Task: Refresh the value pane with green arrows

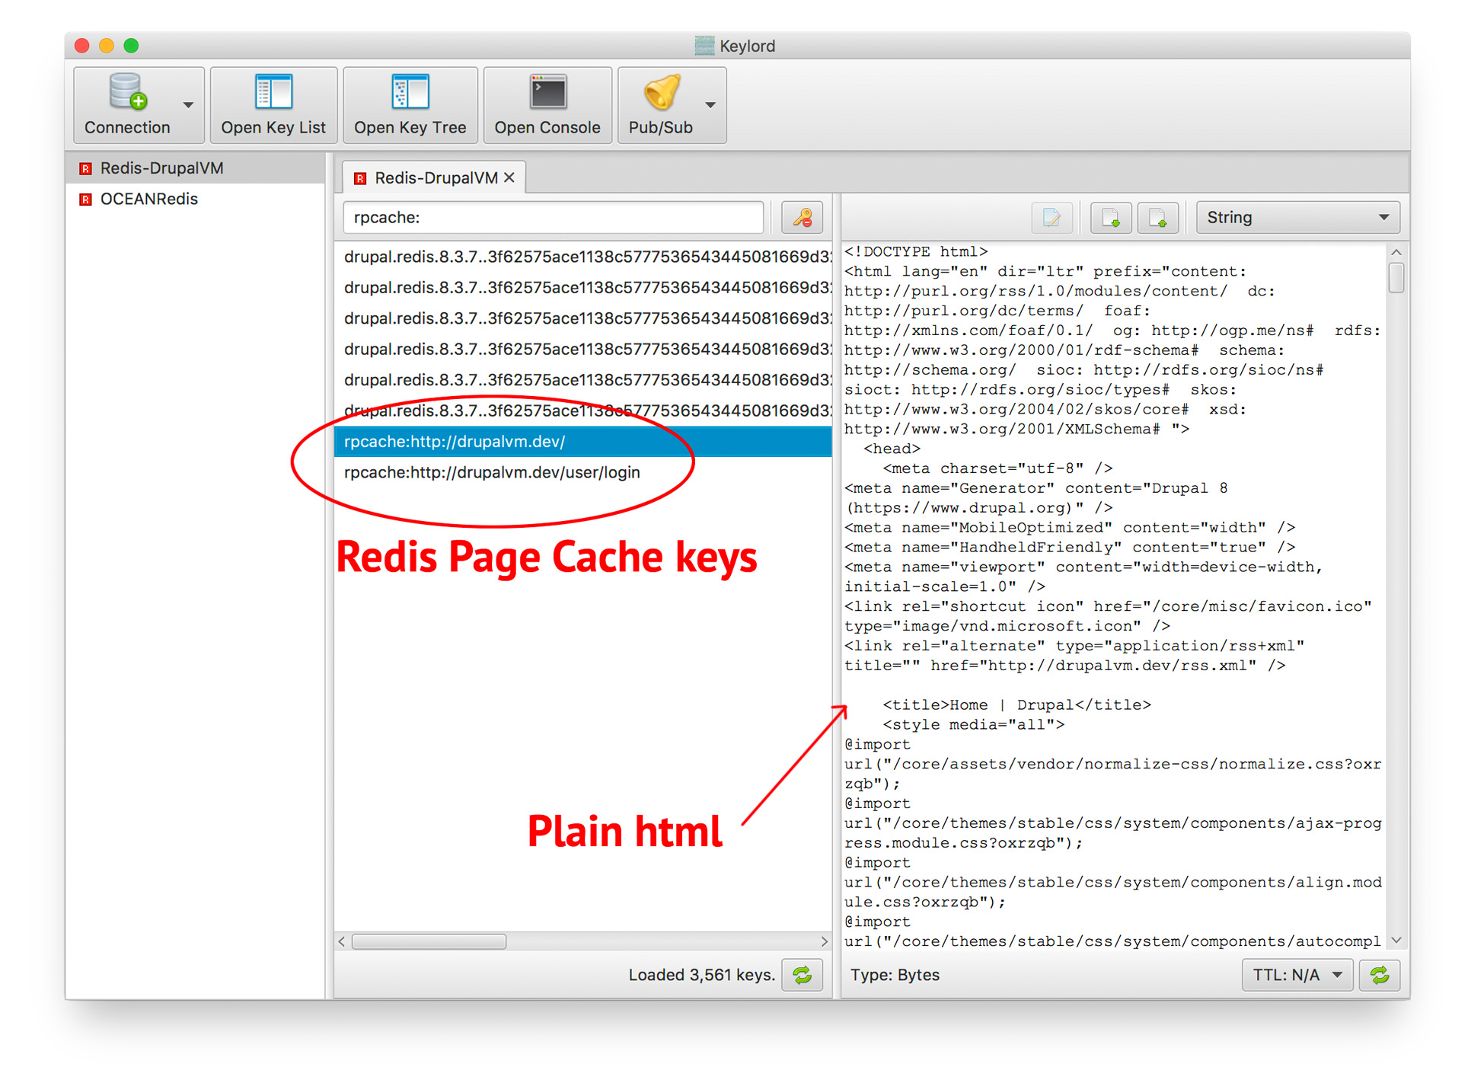Action: point(1380,976)
